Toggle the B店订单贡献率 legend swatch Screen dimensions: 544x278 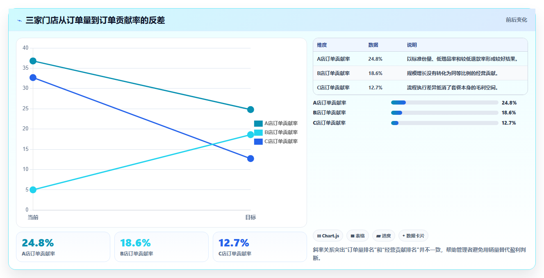tap(258, 132)
